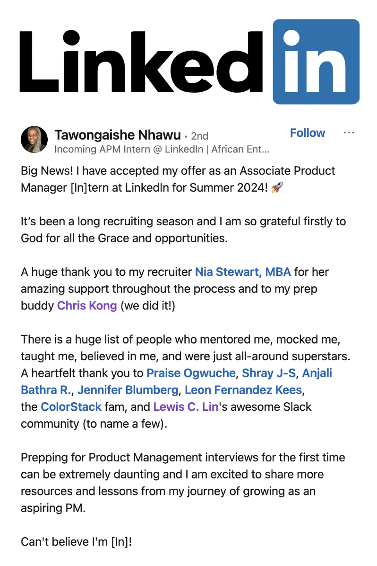Open the ColorStack company page link
Image resolution: width=377 pixels, height=566 pixels.
pyautogui.click(x=71, y=407)
